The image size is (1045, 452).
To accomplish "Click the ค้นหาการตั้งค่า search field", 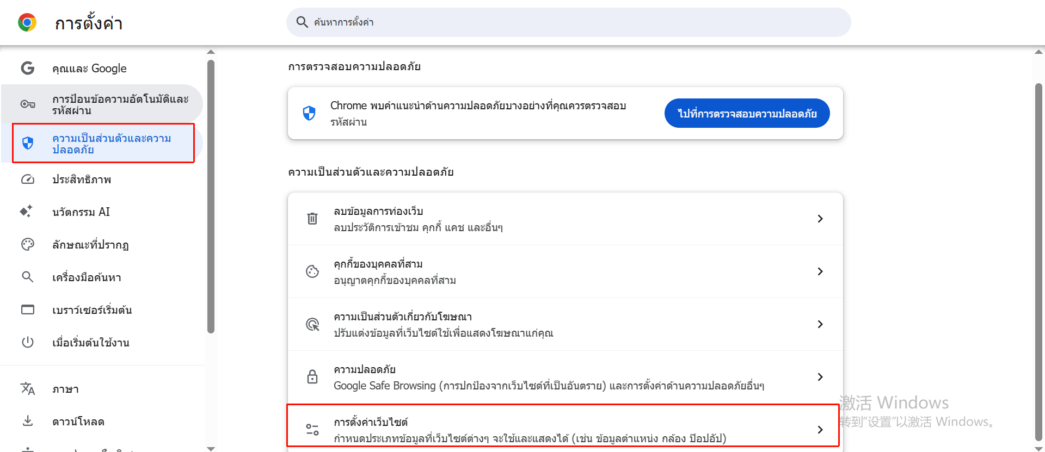I will (568, 22).
